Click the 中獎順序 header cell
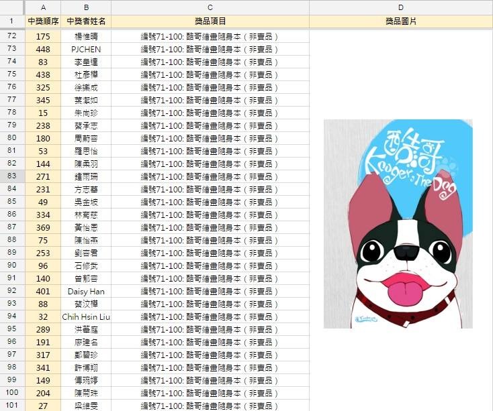The image size is (493, 411). 43,21
